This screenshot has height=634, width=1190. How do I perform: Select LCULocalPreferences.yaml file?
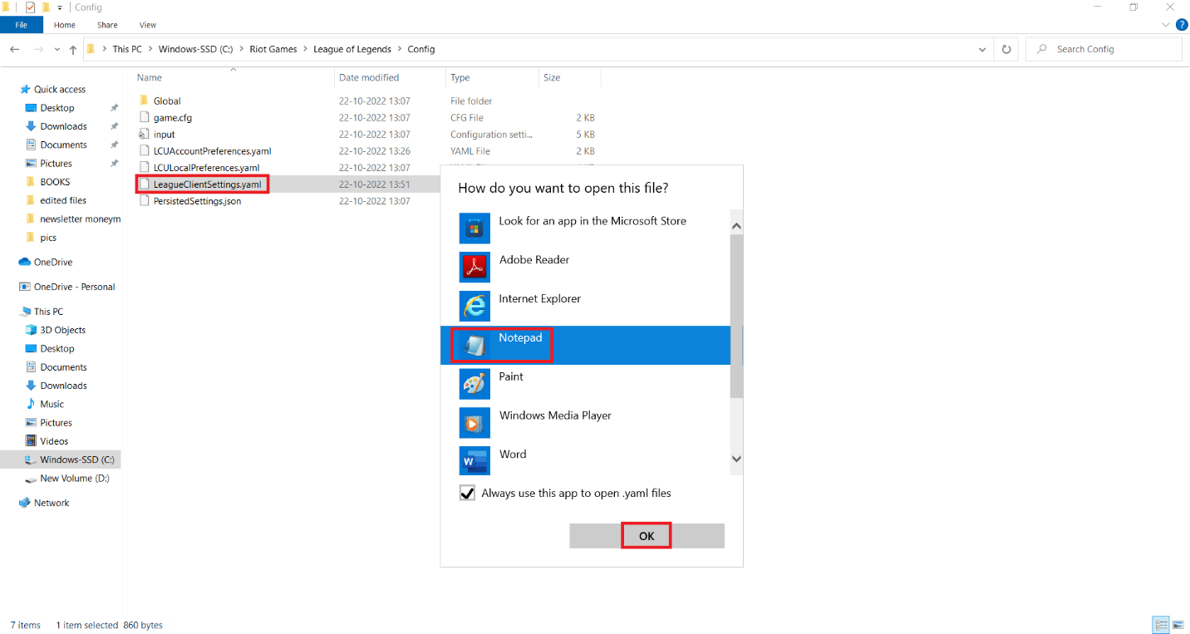tap(206, 168)
